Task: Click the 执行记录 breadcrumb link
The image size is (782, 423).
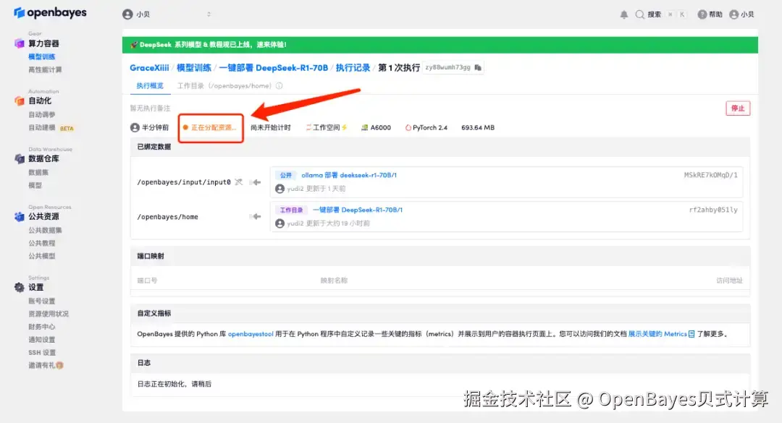Action: pos(353,68)
